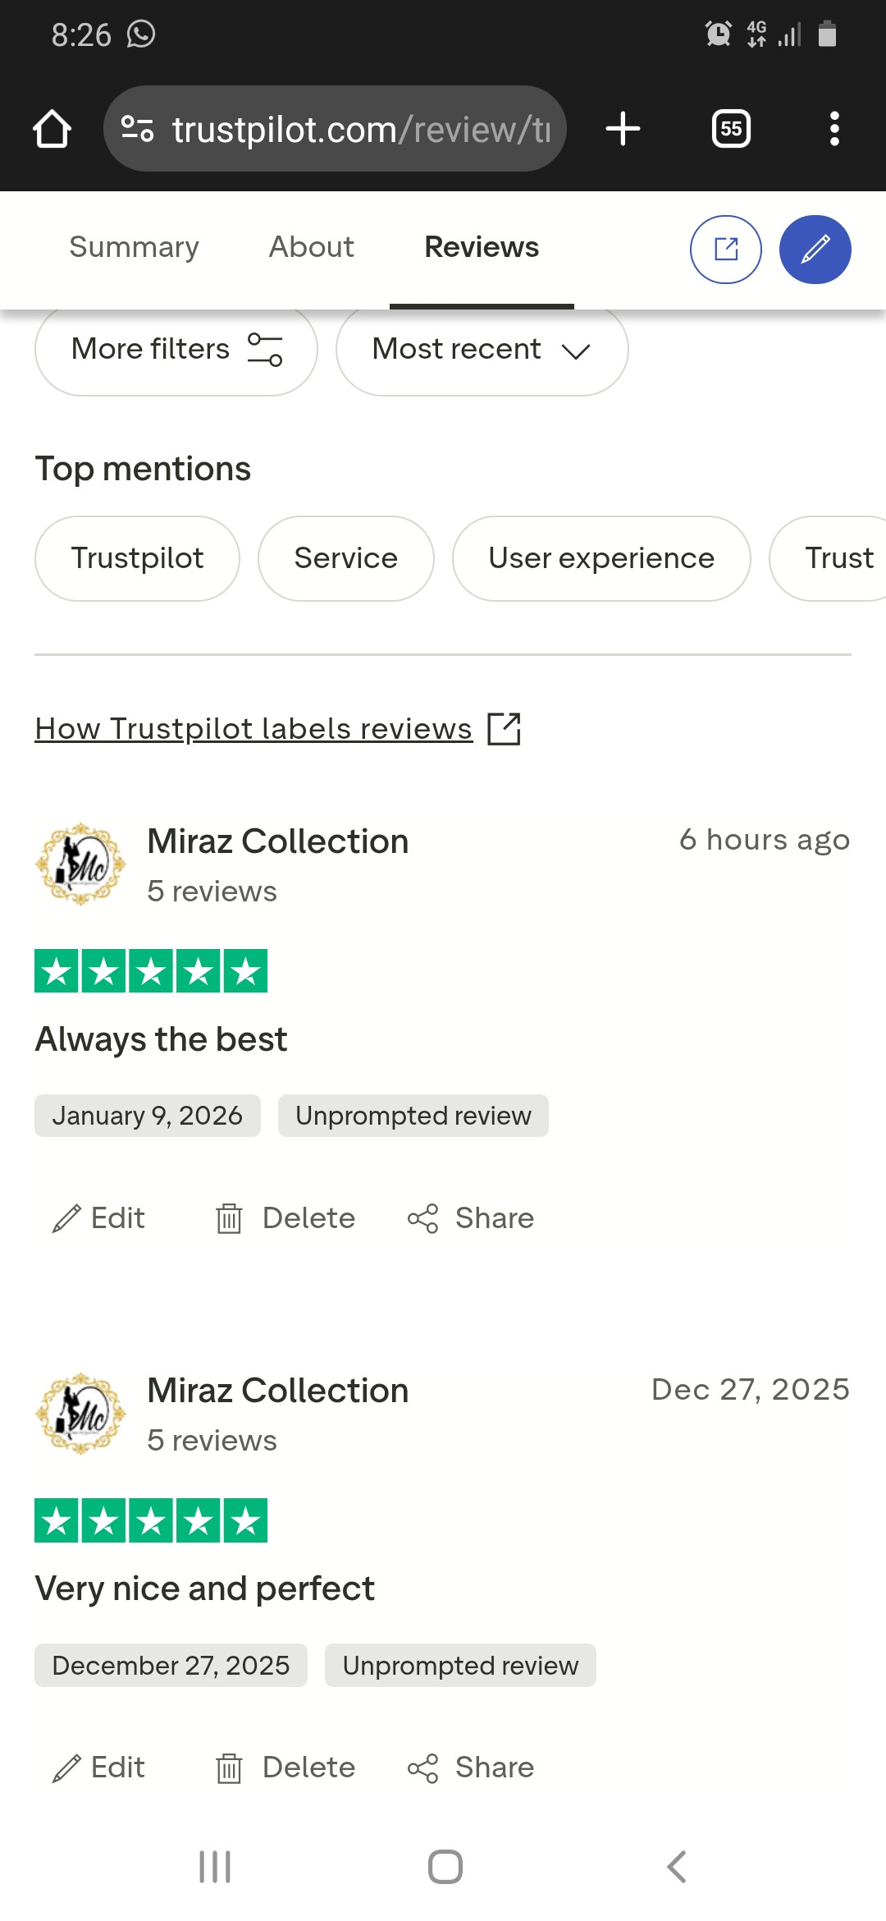Edit the "Always the best" review

pos(98,1218)
